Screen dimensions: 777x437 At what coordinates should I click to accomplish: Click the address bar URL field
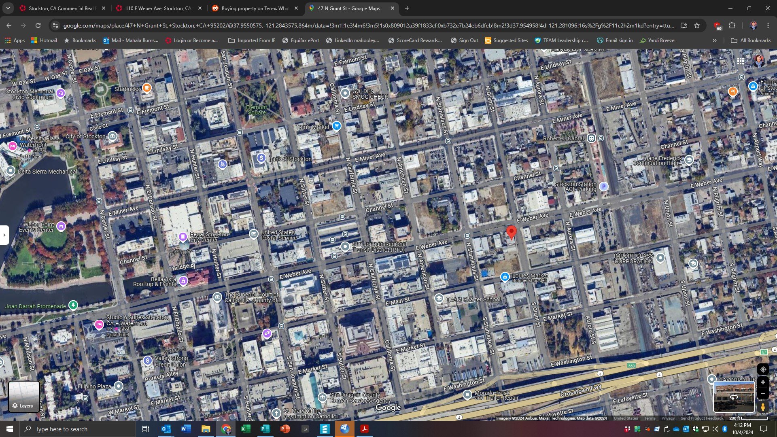coord(368,25)
